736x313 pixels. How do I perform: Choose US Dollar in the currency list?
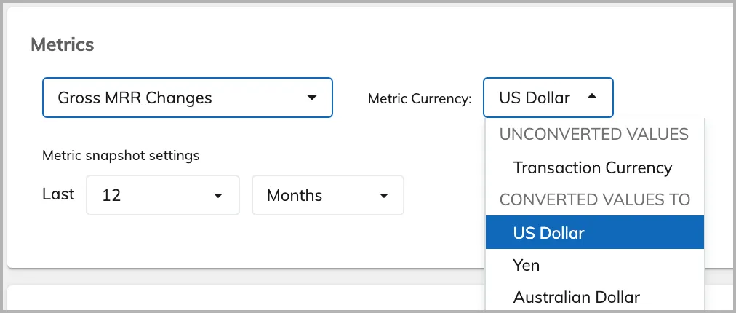tap(595, 232)
